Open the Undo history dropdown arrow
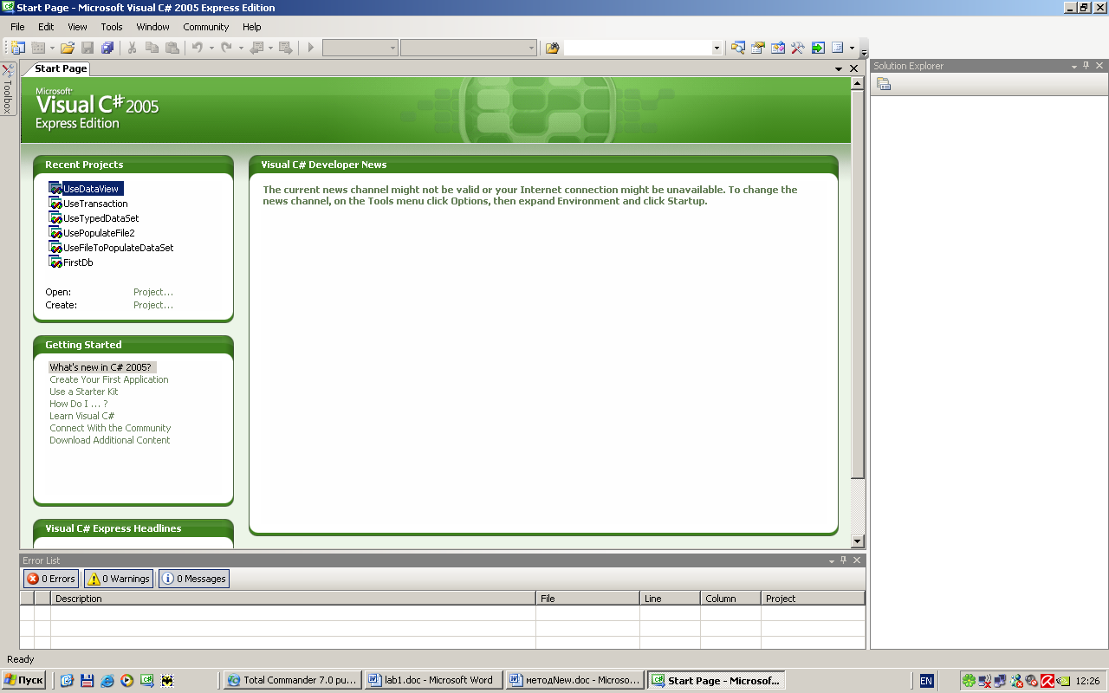Image resolution: width=1109 pixels, height=693 pixels. click(211, 49)
